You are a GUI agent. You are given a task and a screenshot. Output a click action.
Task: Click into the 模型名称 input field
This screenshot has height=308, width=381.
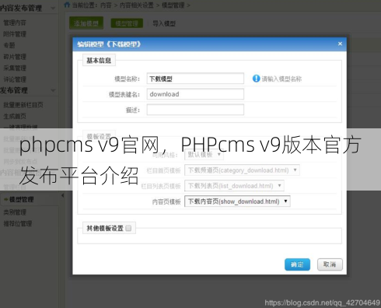pos(195,79)
